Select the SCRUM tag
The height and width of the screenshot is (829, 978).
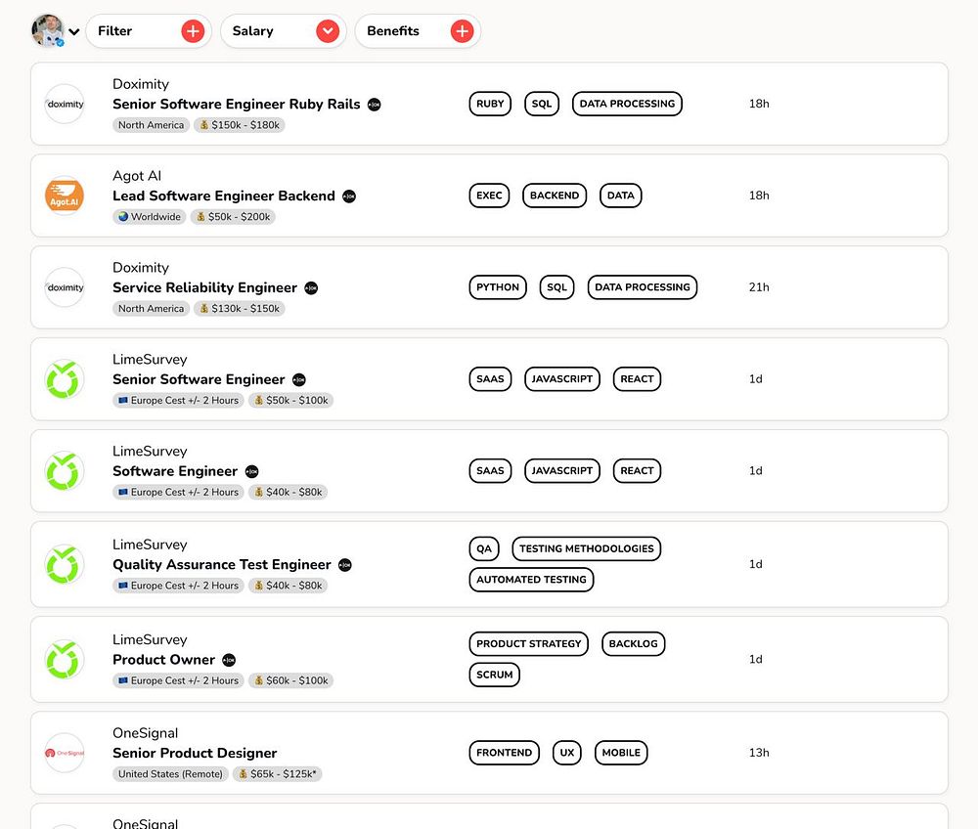[x=495, y=675]
